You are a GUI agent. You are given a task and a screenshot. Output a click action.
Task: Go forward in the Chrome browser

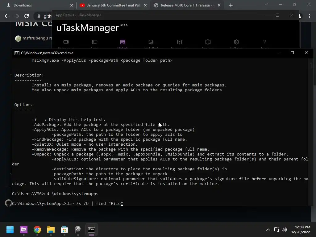tap(17, 16)
